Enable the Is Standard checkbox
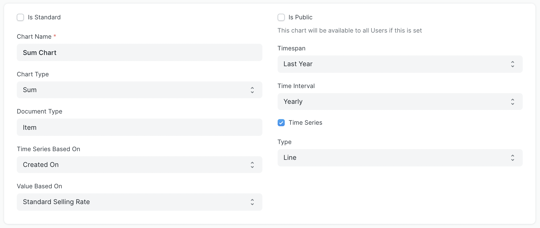 [20, 17]
